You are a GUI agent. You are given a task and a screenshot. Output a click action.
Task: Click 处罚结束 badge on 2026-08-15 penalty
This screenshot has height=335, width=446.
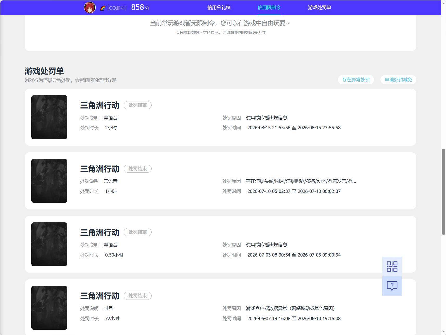tap(138, 105)
